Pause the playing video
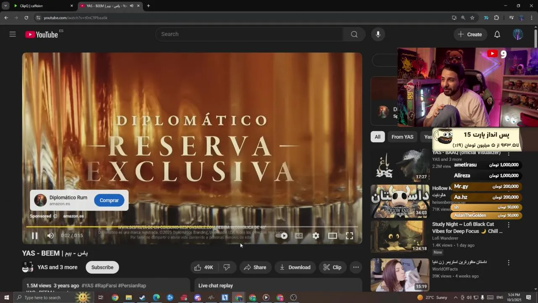538x303 pixels. [x=35, y=236]
